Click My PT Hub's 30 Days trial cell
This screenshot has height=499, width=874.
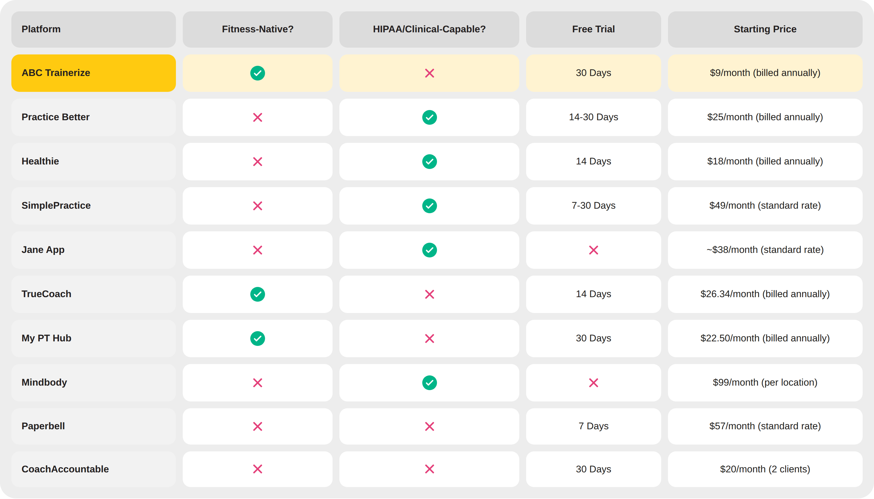[593, 338]
